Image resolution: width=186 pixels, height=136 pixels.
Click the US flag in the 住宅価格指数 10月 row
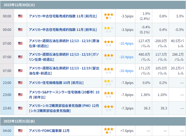[20, 83]
